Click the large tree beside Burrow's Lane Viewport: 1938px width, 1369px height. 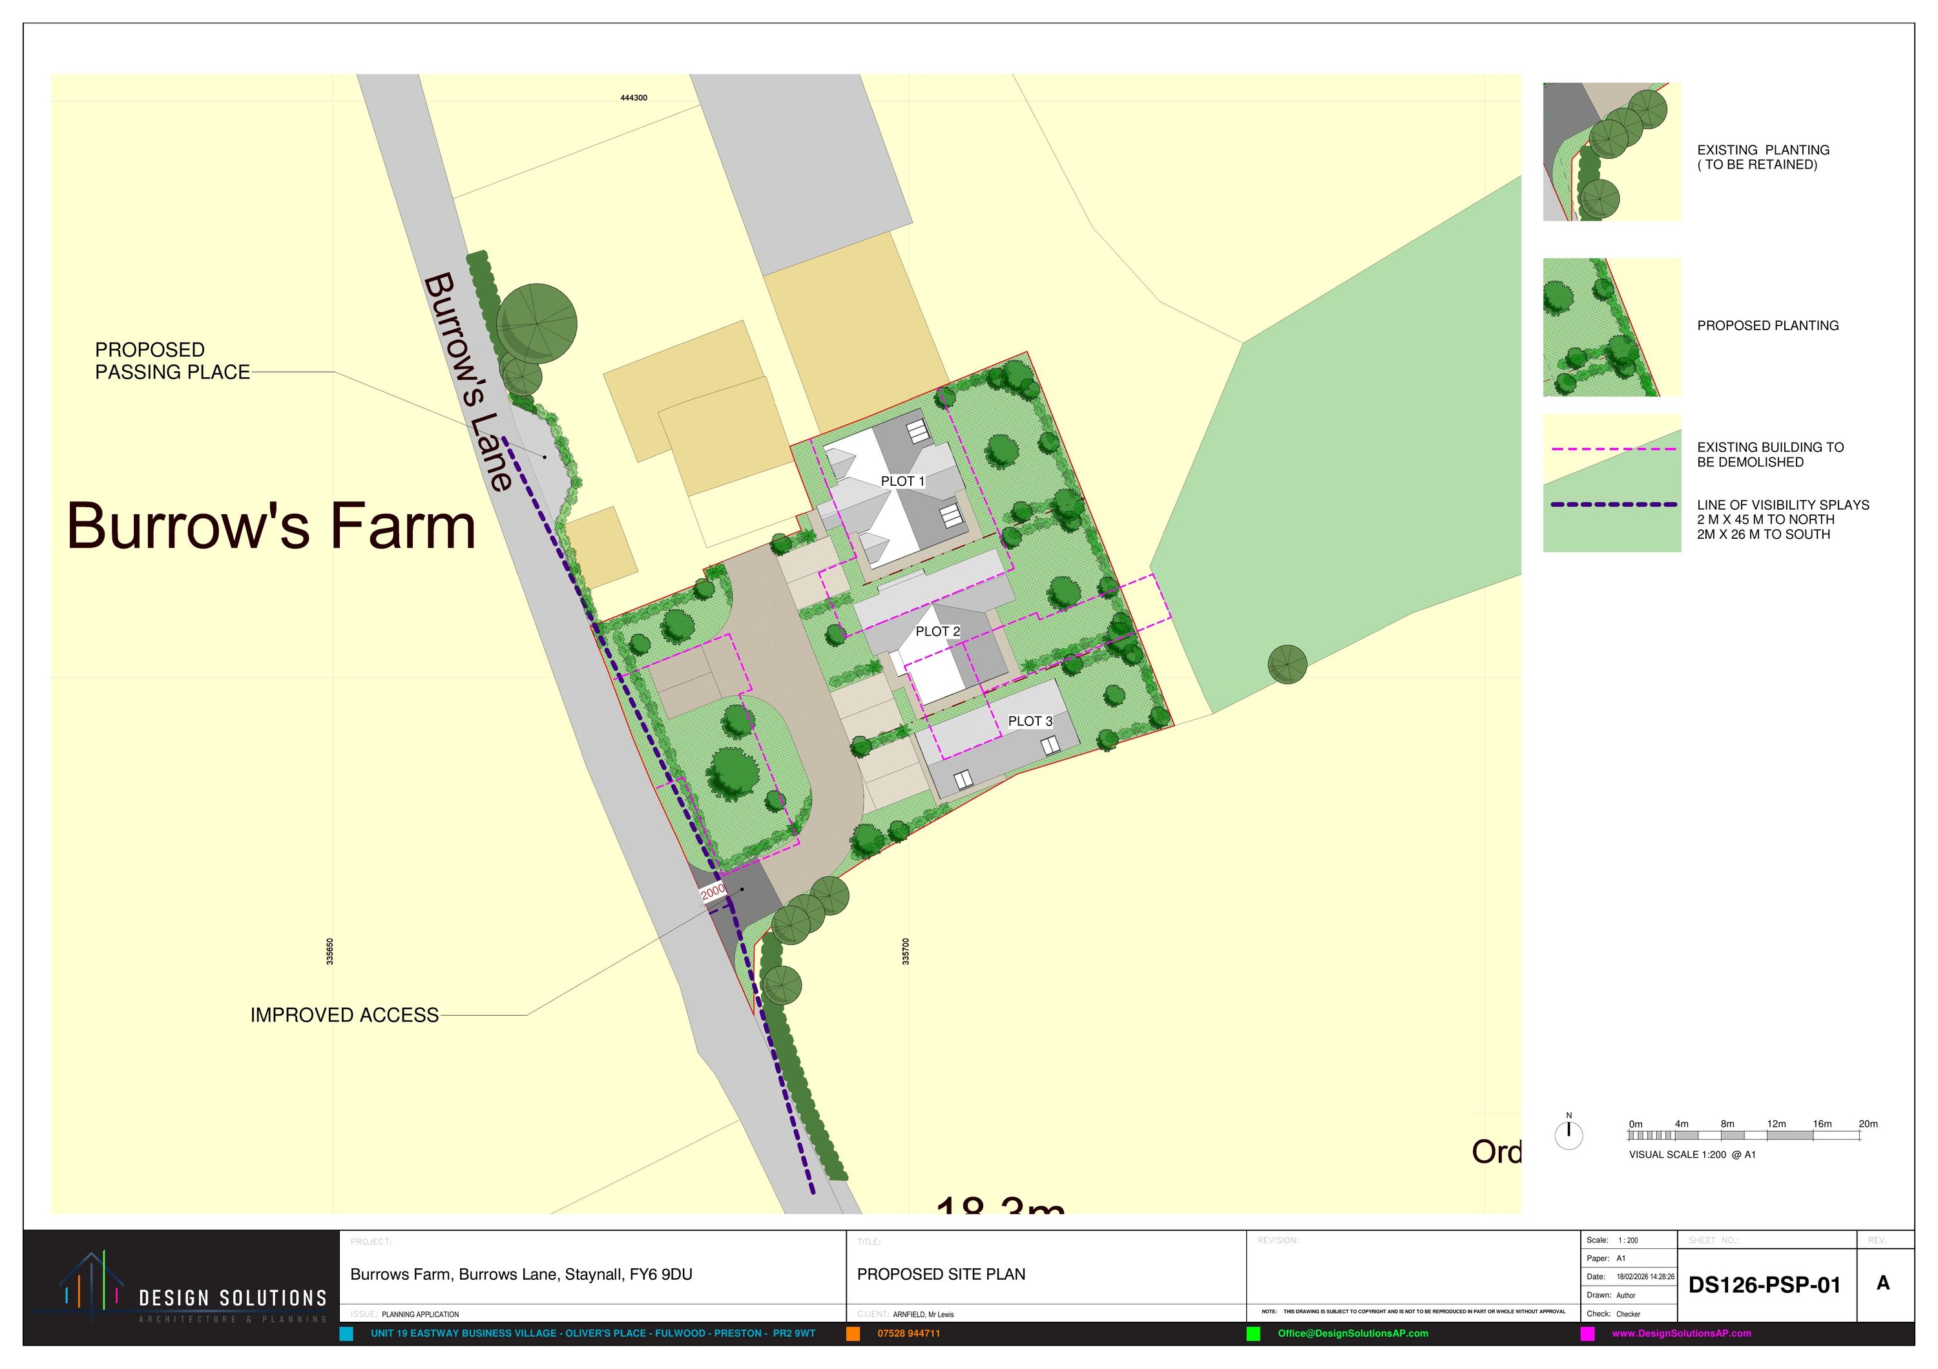537,323
